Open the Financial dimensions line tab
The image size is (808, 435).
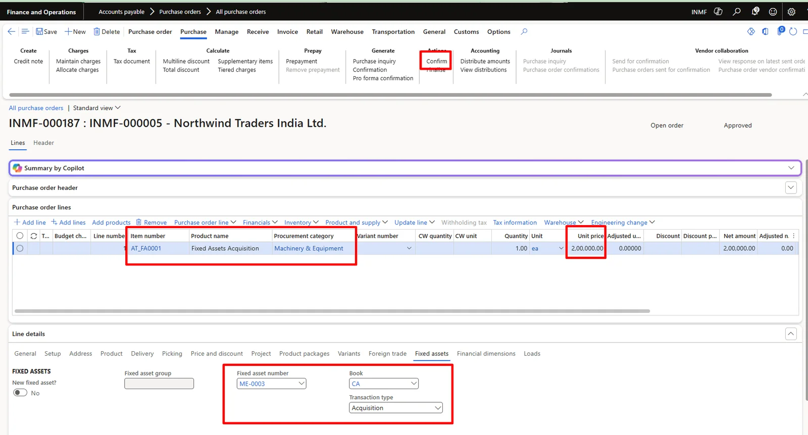(x=486, y=354)
